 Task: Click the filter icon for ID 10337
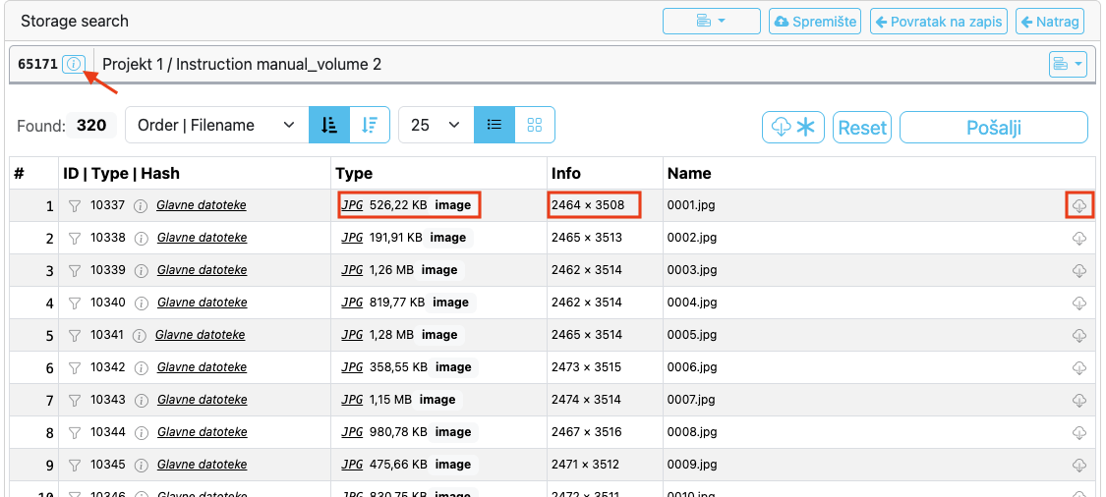click(75, 206)
